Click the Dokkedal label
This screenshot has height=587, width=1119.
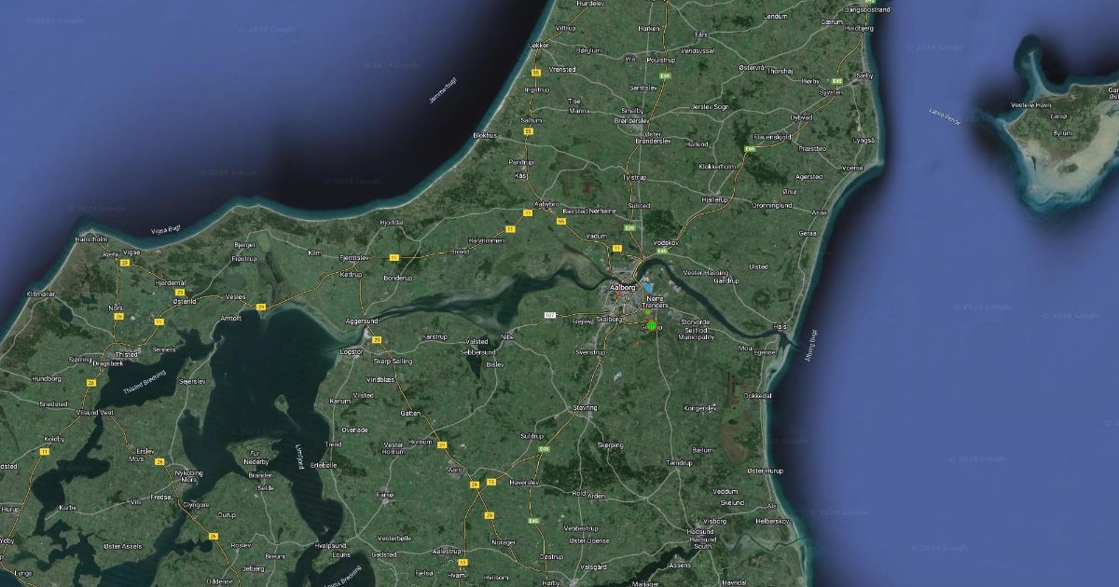click(x=757, y=395)
